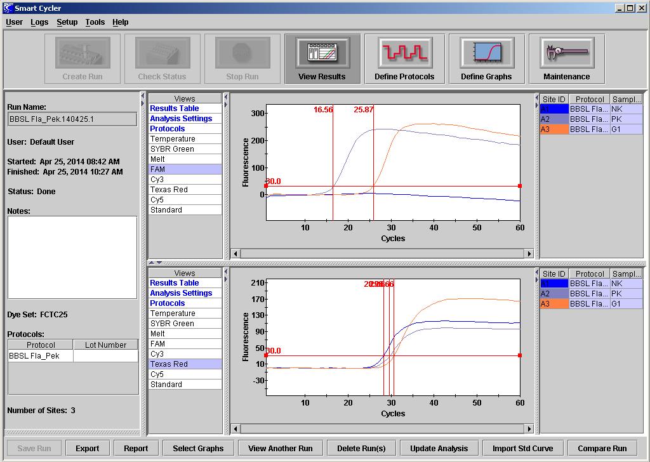Click inside the Notes text area
Image resolution: width=650 pixels, height=462 pixels.
[x=72, y=257]
